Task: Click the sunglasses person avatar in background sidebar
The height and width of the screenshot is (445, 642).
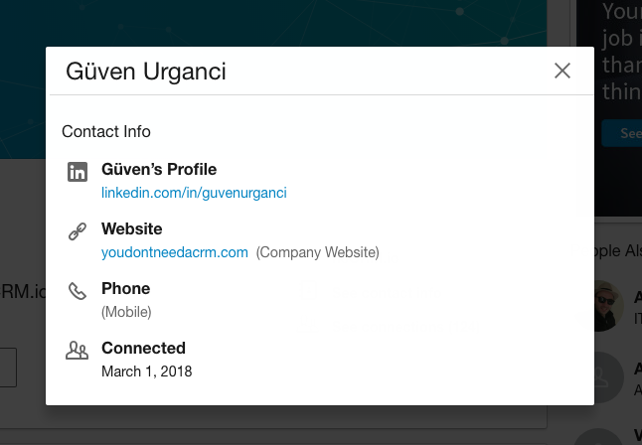Action: 609,305
